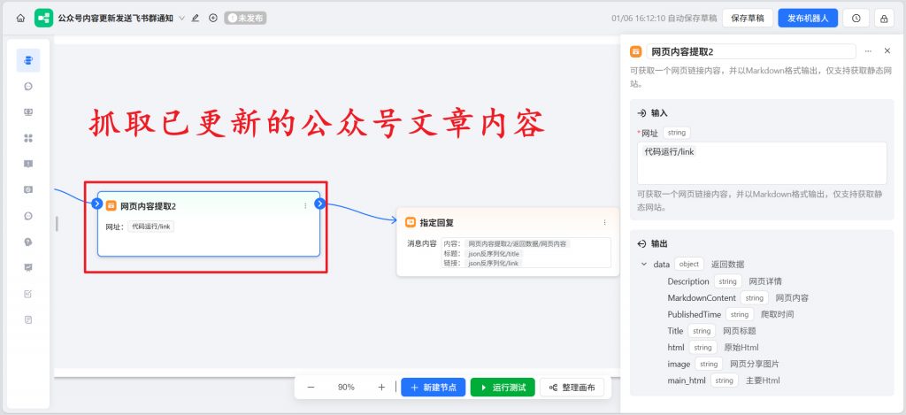Click the MarkdownContent output row

pyautogui.click(x=738, y=298)
